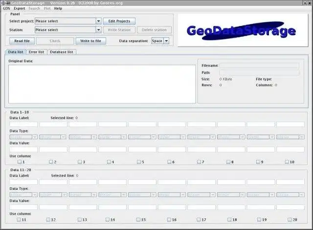Click the Edit Projects button
313x230 pixels.
tap(119, 21)
